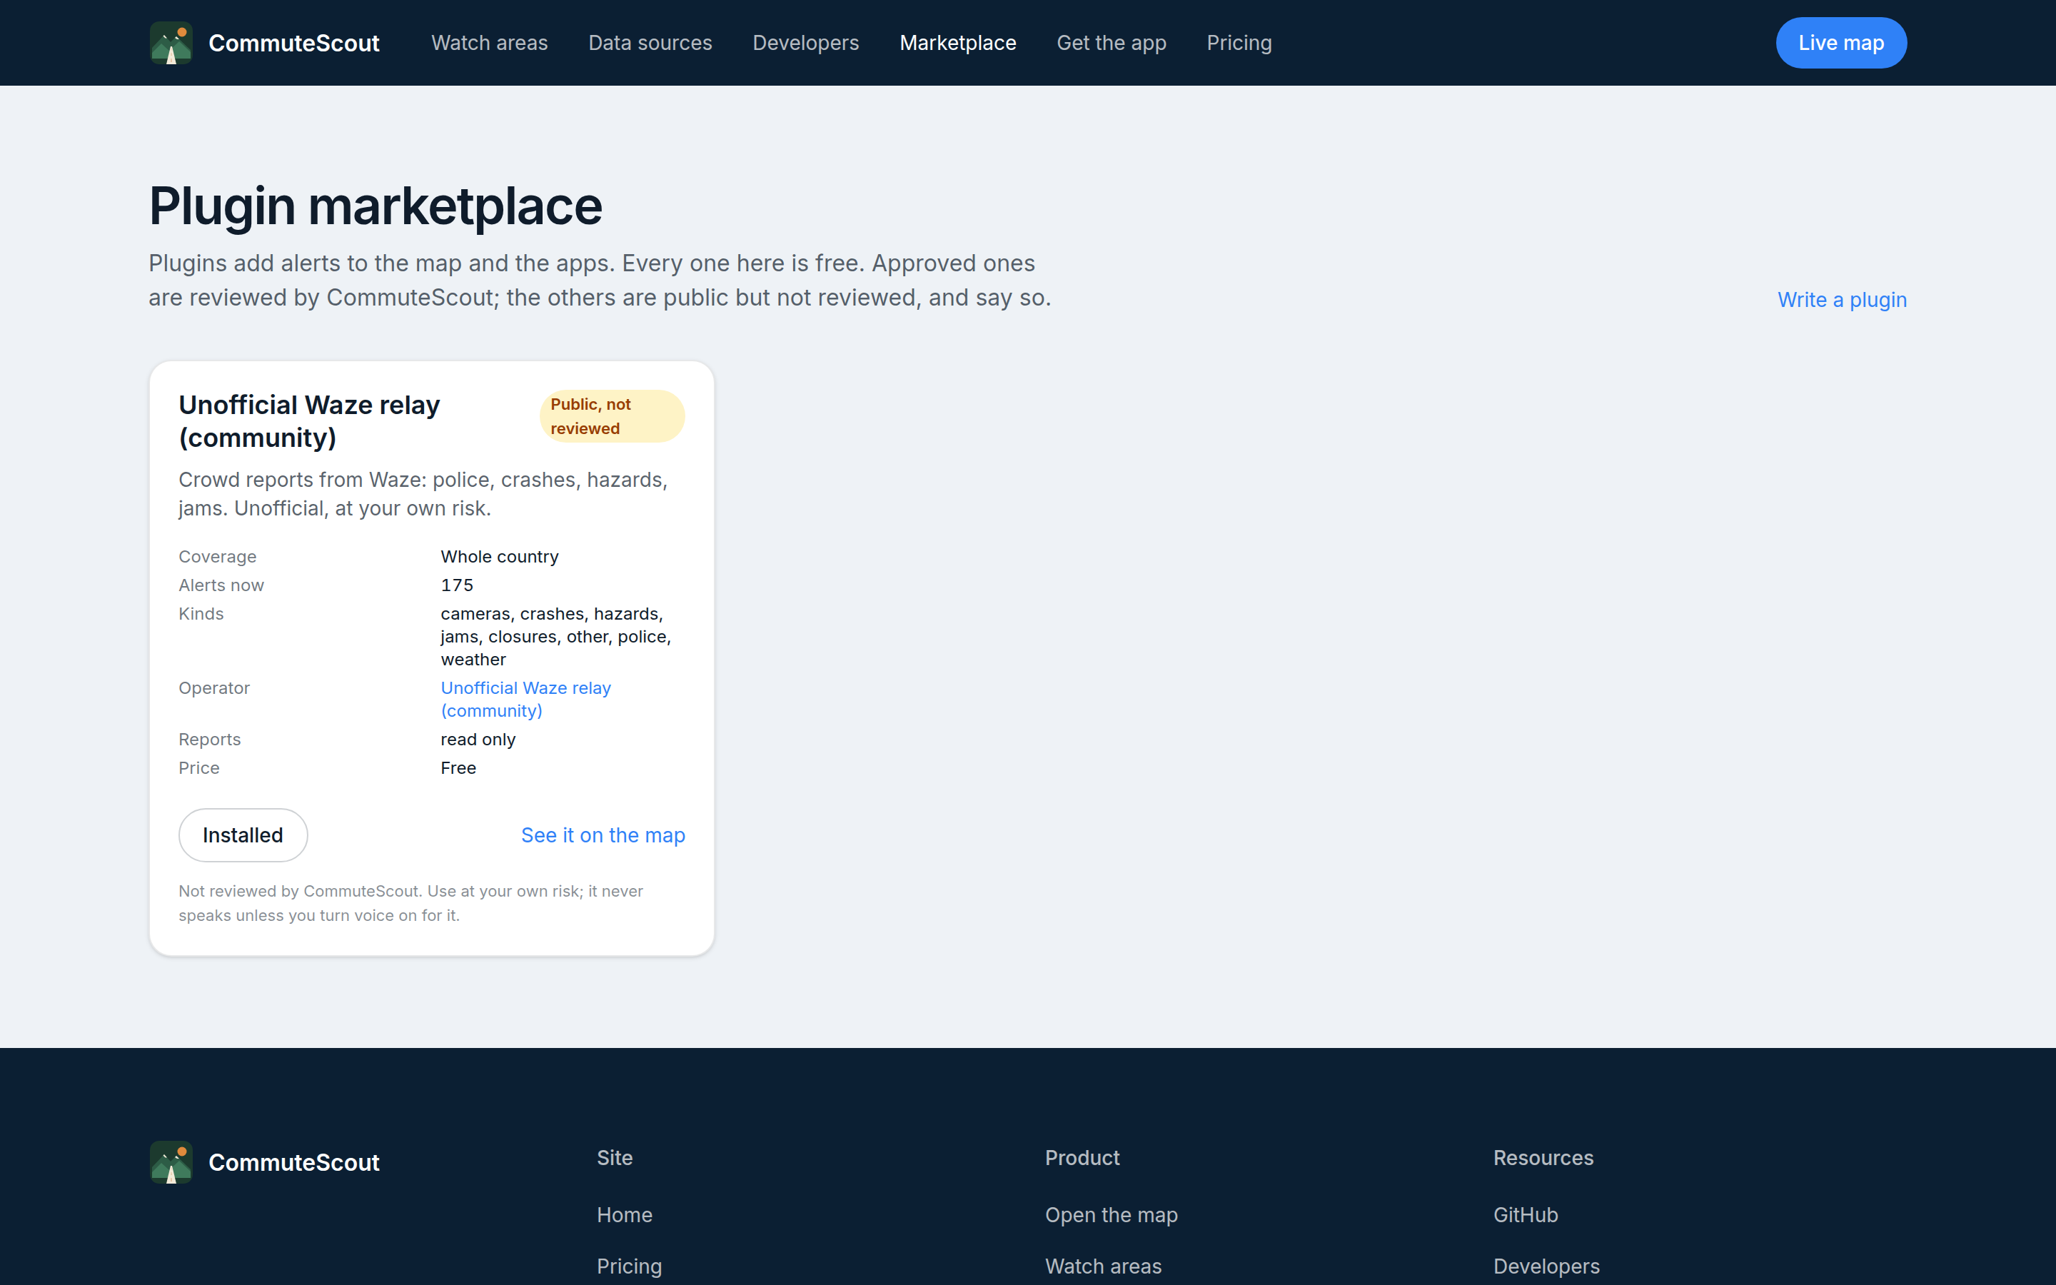Click the Coverage label in the card

[218, 557]
